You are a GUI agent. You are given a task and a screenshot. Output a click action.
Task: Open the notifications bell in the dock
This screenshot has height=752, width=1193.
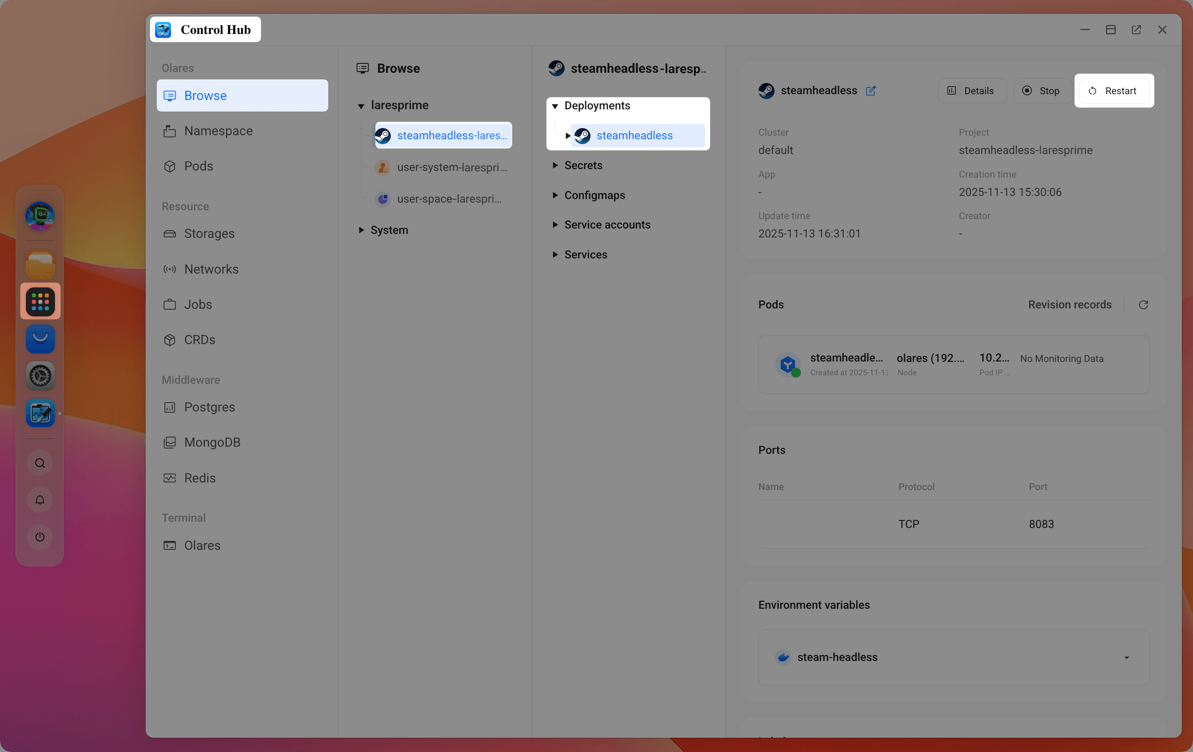40,500
